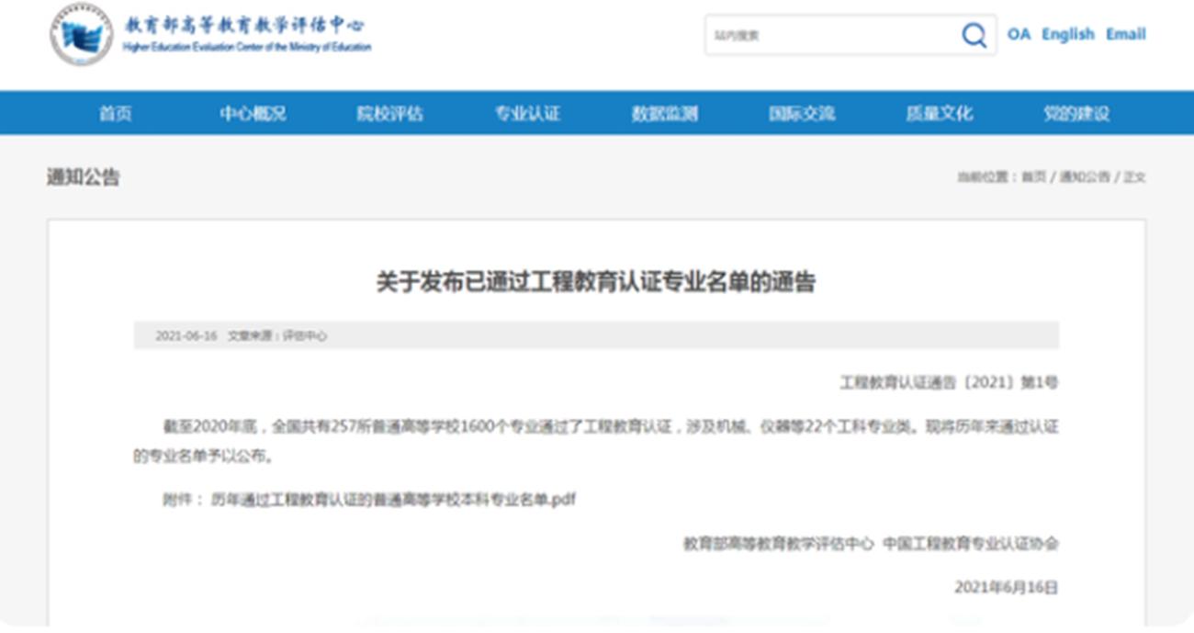
Task: Switch the site to English
Action: [x=1070, y=34]
